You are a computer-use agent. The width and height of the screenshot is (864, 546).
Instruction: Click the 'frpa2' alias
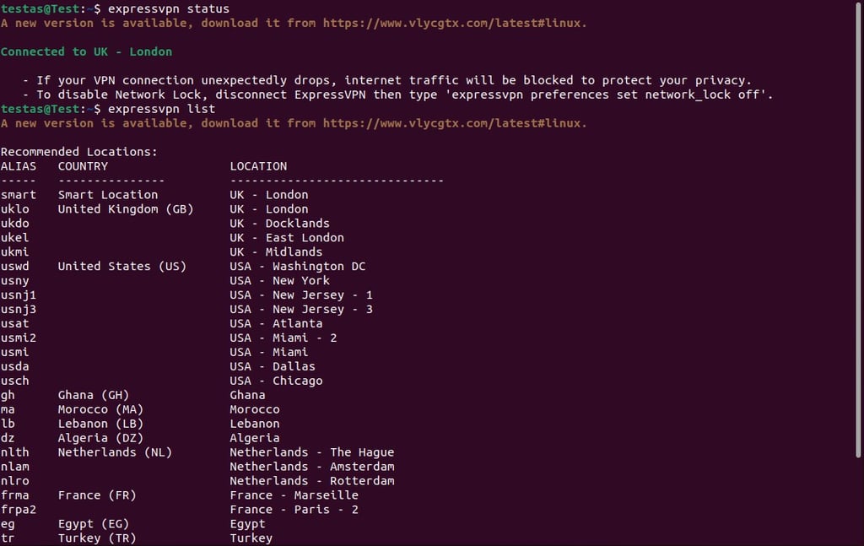(19, 511)
